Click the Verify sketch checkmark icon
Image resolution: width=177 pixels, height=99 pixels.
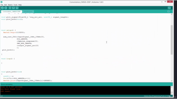(x=2, y=8)
